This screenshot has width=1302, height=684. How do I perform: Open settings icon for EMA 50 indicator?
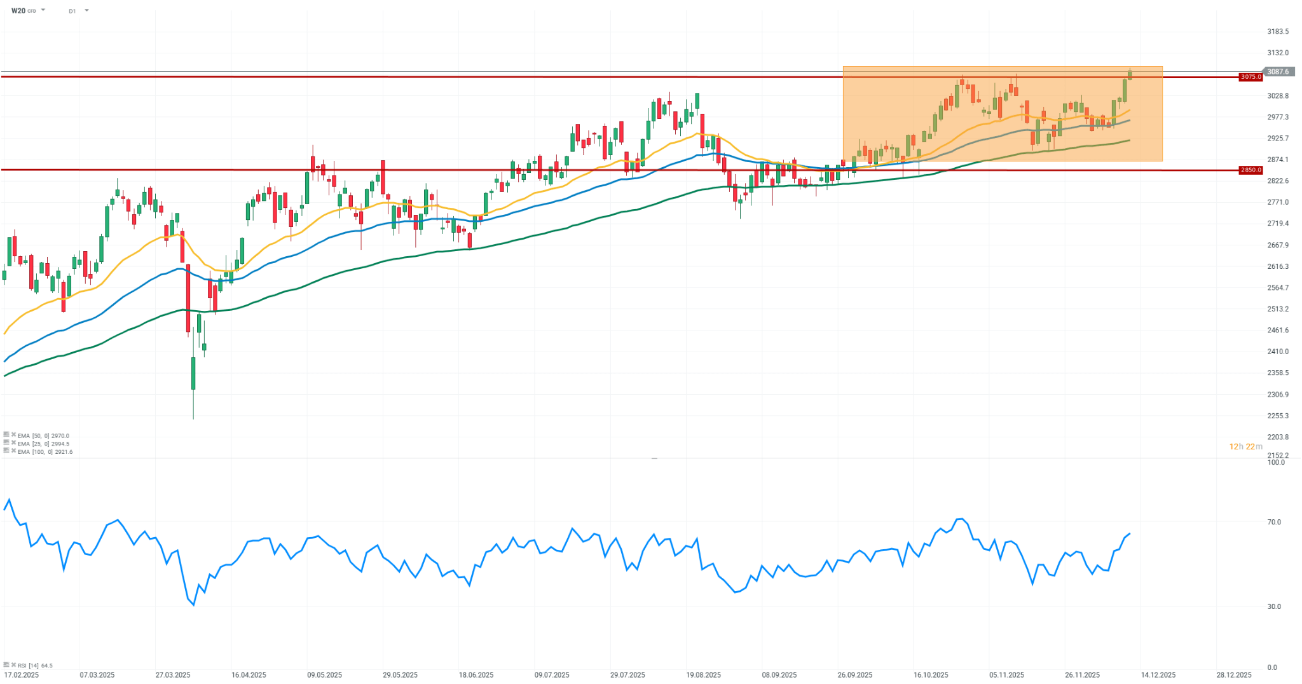pos(6,435)
